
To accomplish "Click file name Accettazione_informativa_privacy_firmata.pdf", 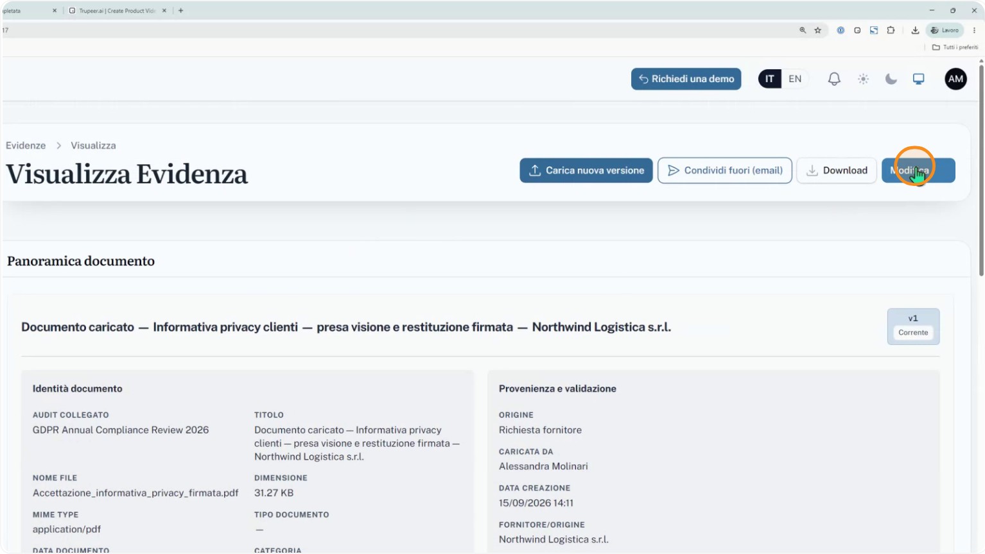I will click(x=135, y=493).
